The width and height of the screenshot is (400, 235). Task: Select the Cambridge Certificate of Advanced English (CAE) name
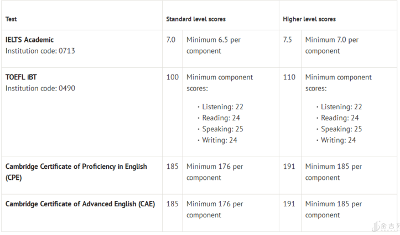coord(80,204)
